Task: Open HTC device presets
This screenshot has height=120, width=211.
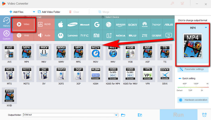Action: 85,36
